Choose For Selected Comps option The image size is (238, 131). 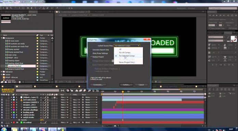(x=127, y=56)
